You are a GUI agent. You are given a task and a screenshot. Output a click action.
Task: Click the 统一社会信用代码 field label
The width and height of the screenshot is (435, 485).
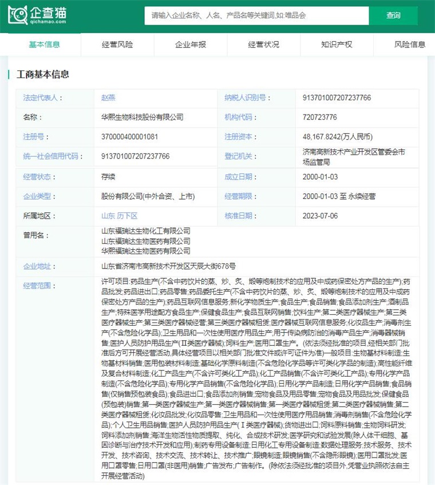click(51, 156)
